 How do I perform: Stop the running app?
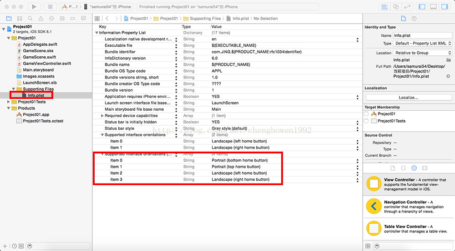[50, 7]
